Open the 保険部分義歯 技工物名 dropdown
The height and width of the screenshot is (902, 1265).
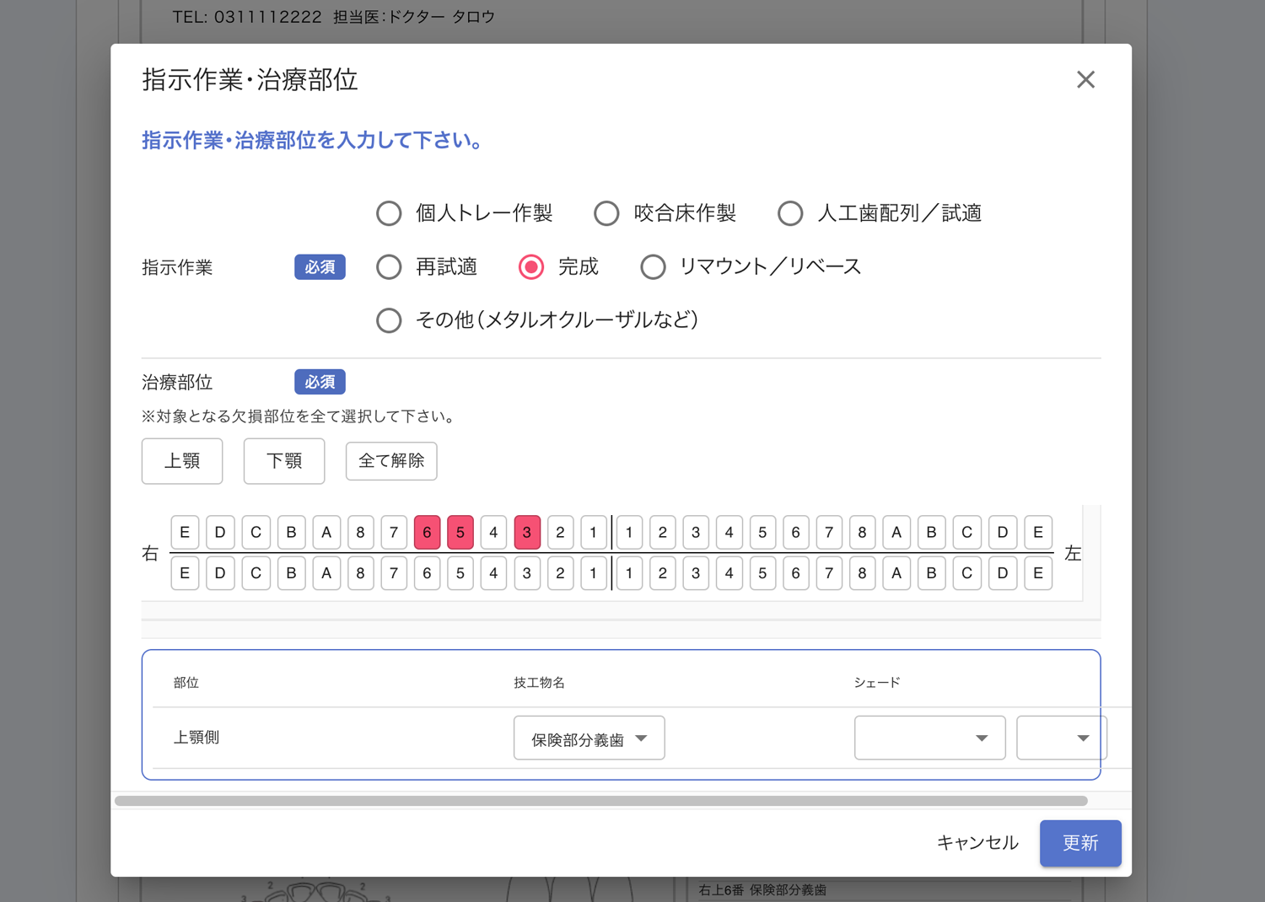589,738
